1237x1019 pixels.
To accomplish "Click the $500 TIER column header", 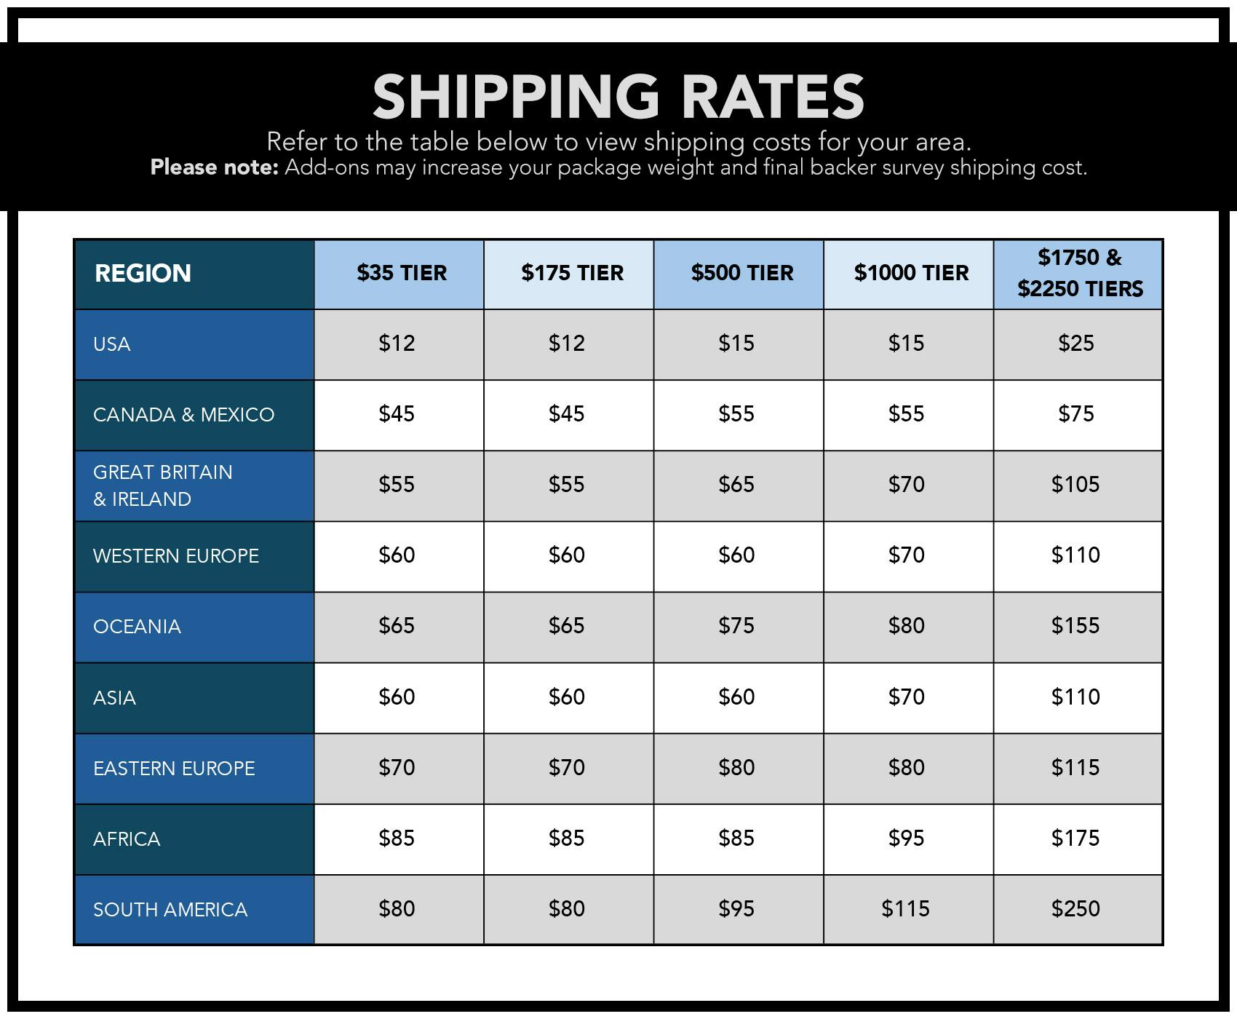I will point(741,273).
